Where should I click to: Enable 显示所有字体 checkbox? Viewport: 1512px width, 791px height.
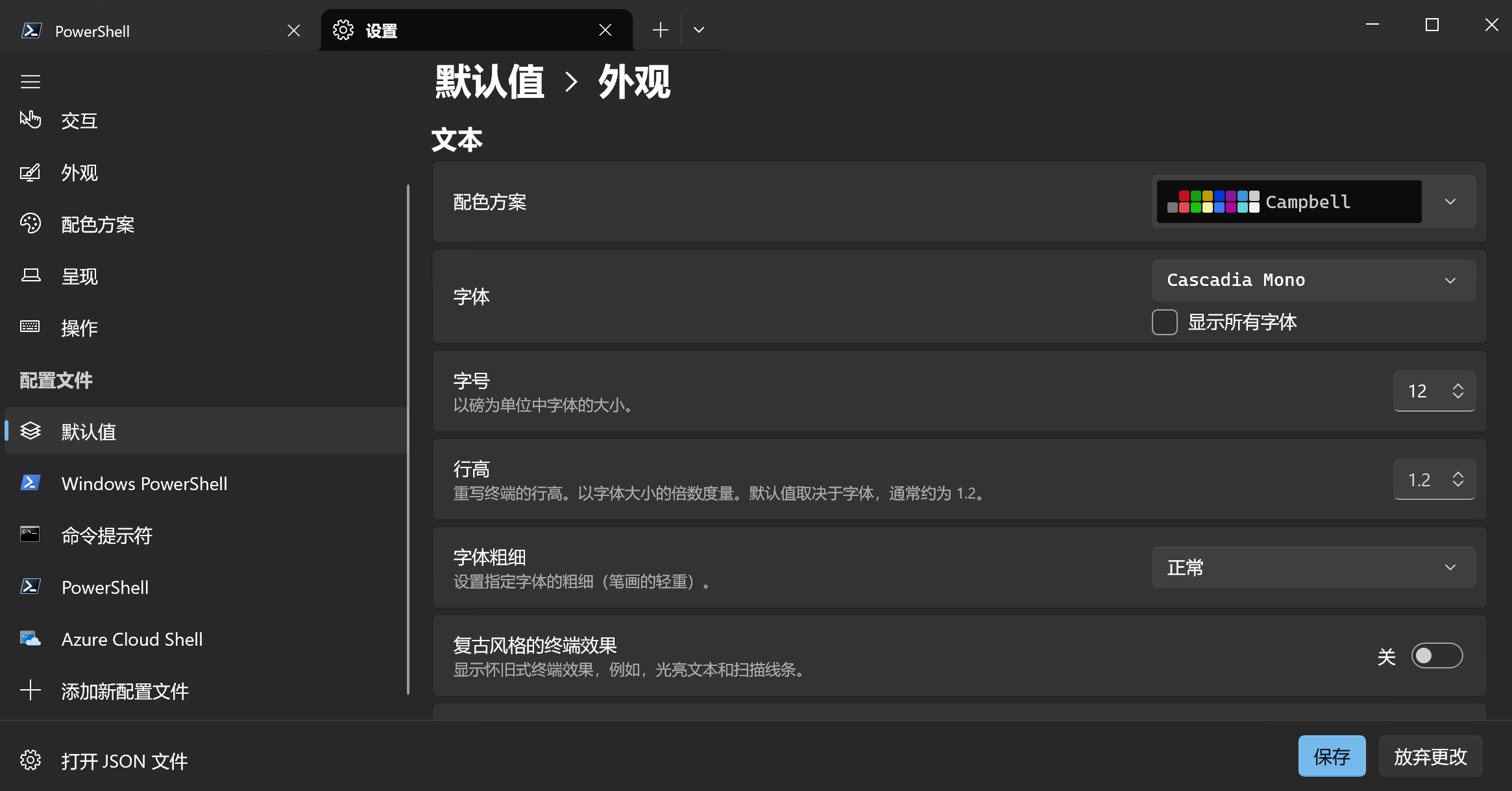1164,322
